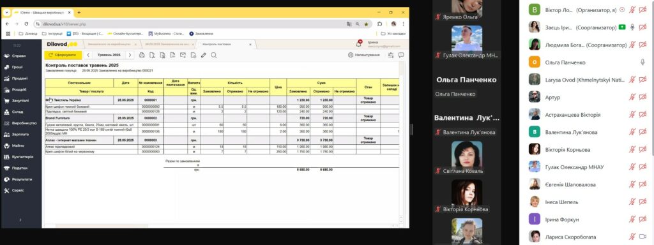This screenshot has height=245, width=654.
Task: Open the Гроші sidebar section
Action: click(x=14, y=67)
